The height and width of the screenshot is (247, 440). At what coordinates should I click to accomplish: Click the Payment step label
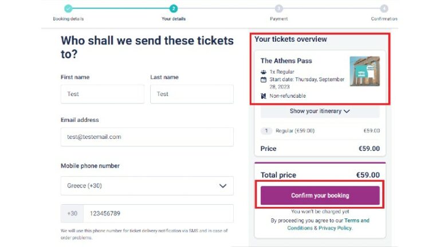[279, 19]
